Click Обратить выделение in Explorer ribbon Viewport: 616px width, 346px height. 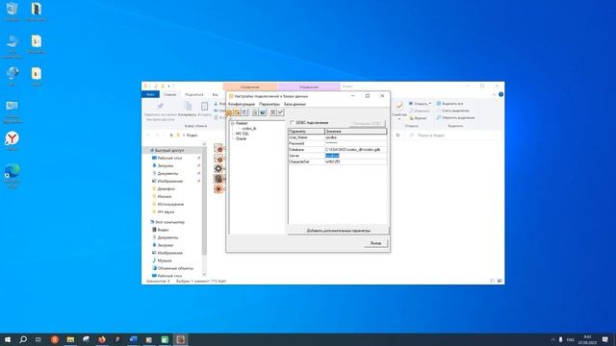[455, 117]
